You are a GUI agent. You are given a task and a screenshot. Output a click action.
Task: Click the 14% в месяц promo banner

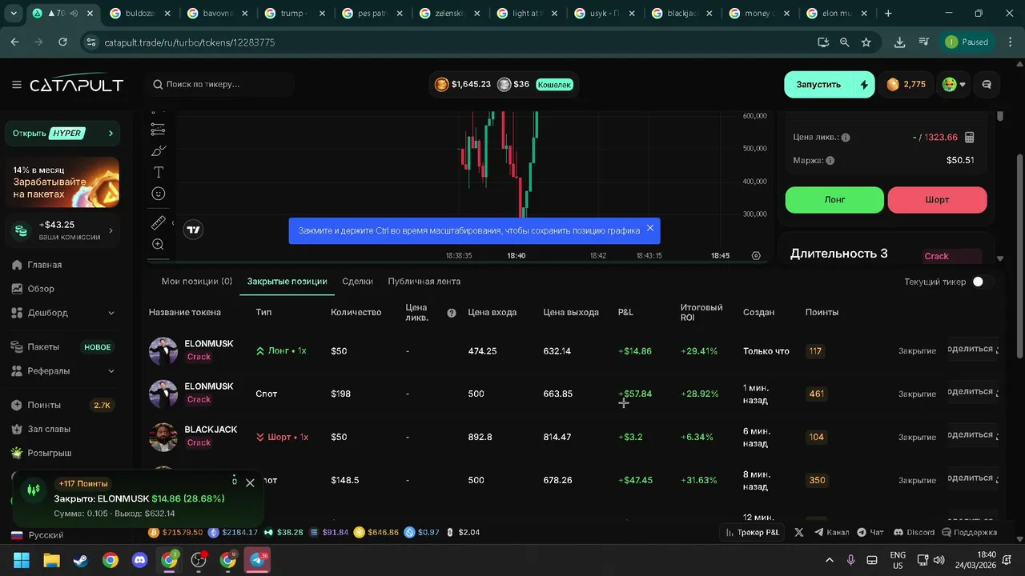click(x=62, y=182)
